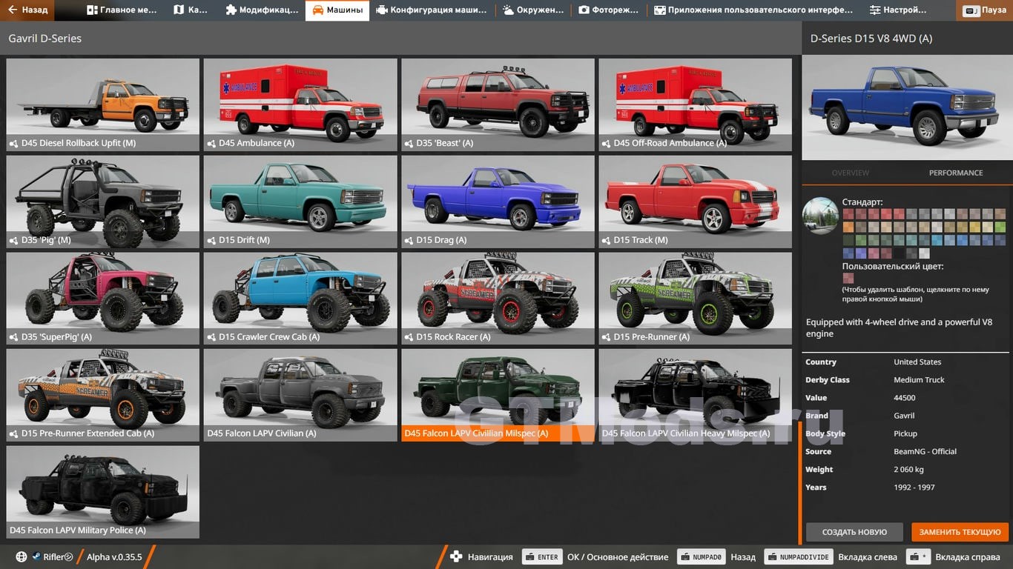1013x569 pixels.
Task: Click the Alpha v.0.35.5 version text
Action: point(114,557)
